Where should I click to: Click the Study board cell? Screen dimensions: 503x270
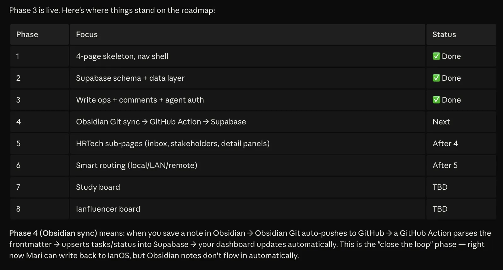247,187
